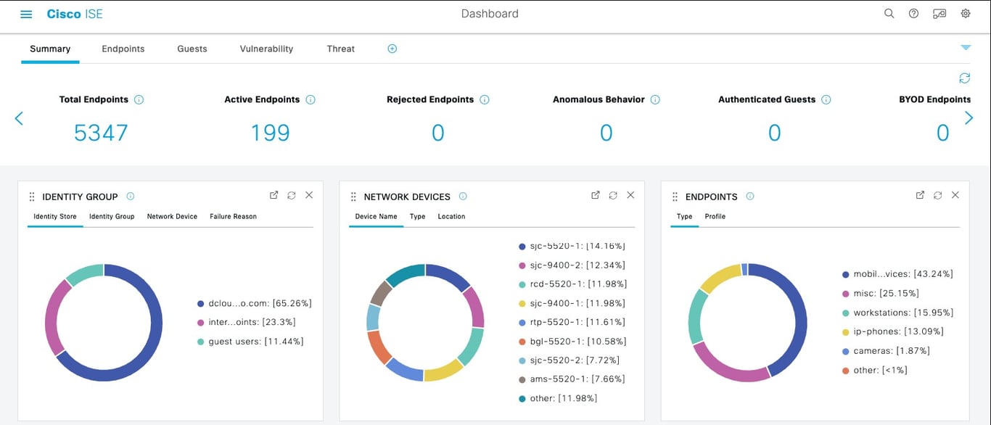Viewport: 991px width, 425px height.
Task: Refresh the ENDPOINTS dashlet
Action: [937, 195]
